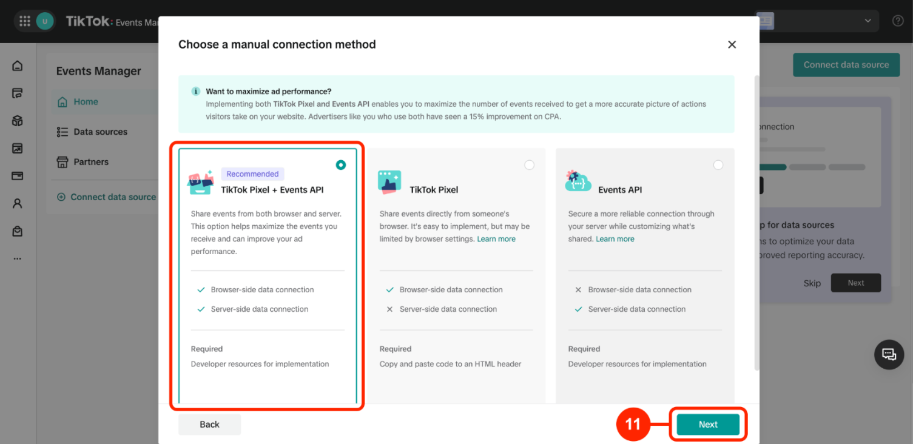Click the black Next button behind the dialog
The height and width of the screenshot is (444, 913).
tap(856, 283)
